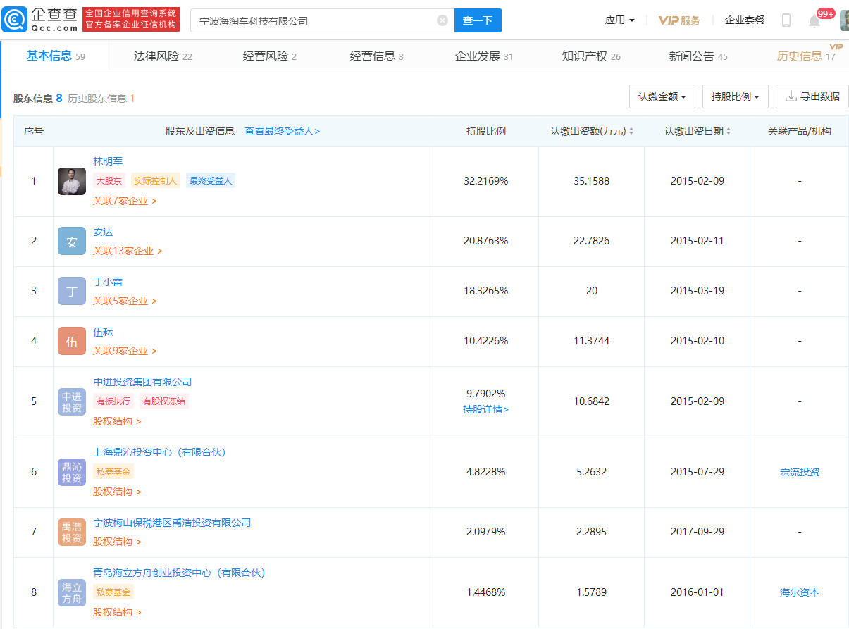Image resolution: width=849 pixels, height=629 pixels.
Task: Click the 宏流投资 link in the table
Action: pyautogui.click(x=800, y=473)
